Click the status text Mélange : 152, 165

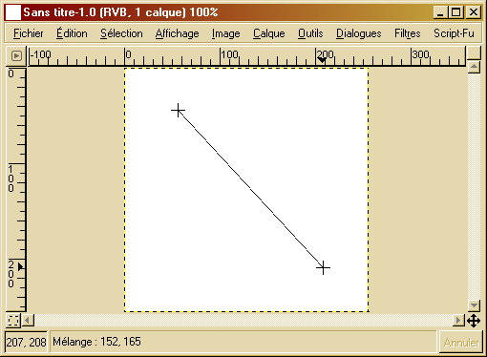pos(96,342)
